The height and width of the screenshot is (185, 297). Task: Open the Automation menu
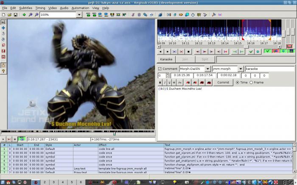click(80, 8)
